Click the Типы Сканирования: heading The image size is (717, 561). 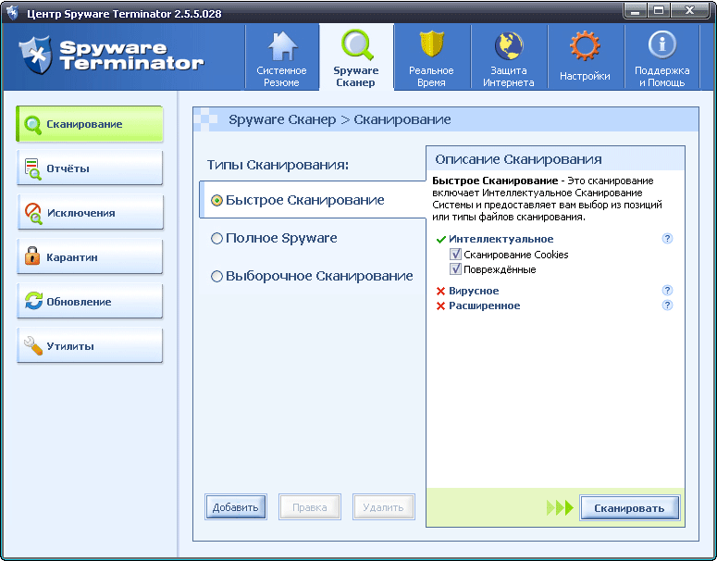pos(278,165)
